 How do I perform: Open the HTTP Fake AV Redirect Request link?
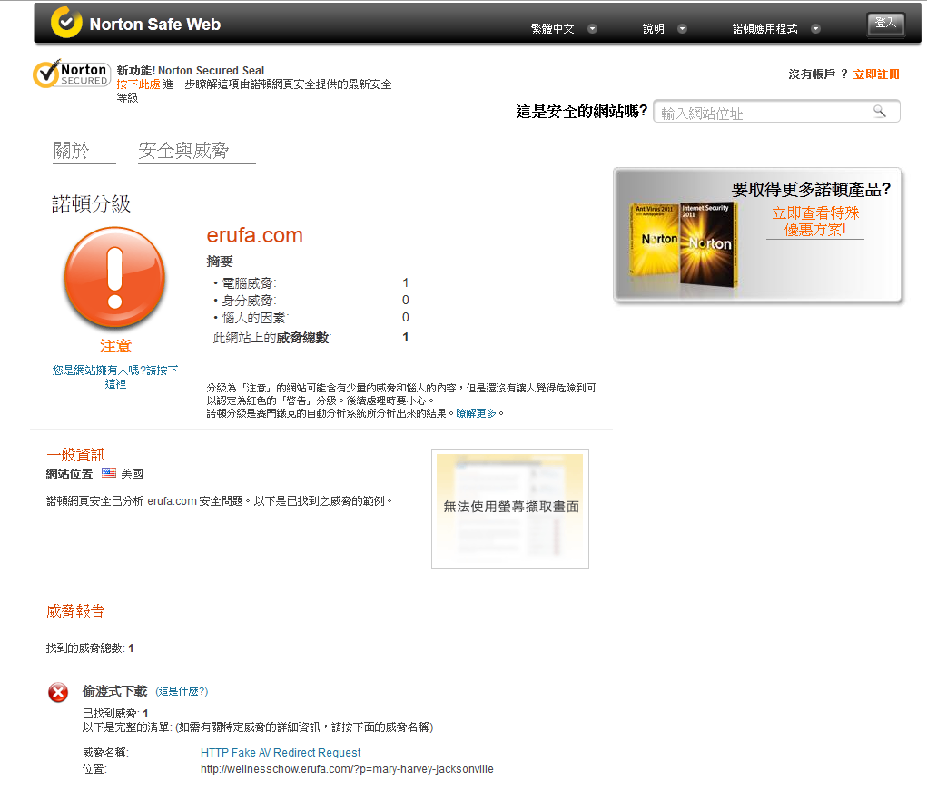(x=281, y=753)
